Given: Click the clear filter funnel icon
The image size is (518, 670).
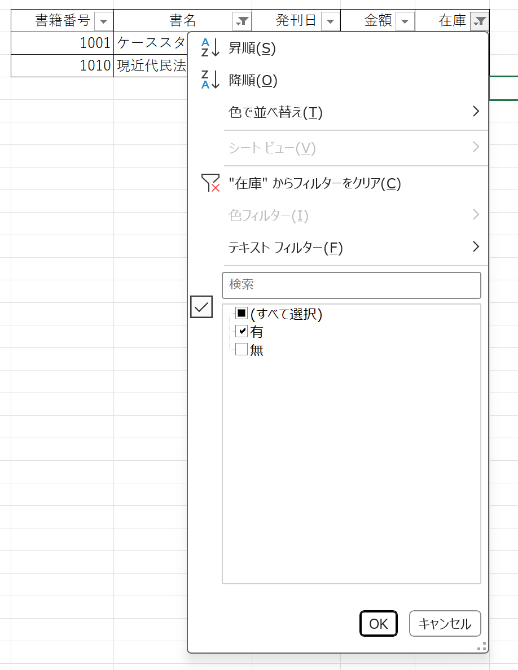Looking at the screenshot, I should coord(210,183).
